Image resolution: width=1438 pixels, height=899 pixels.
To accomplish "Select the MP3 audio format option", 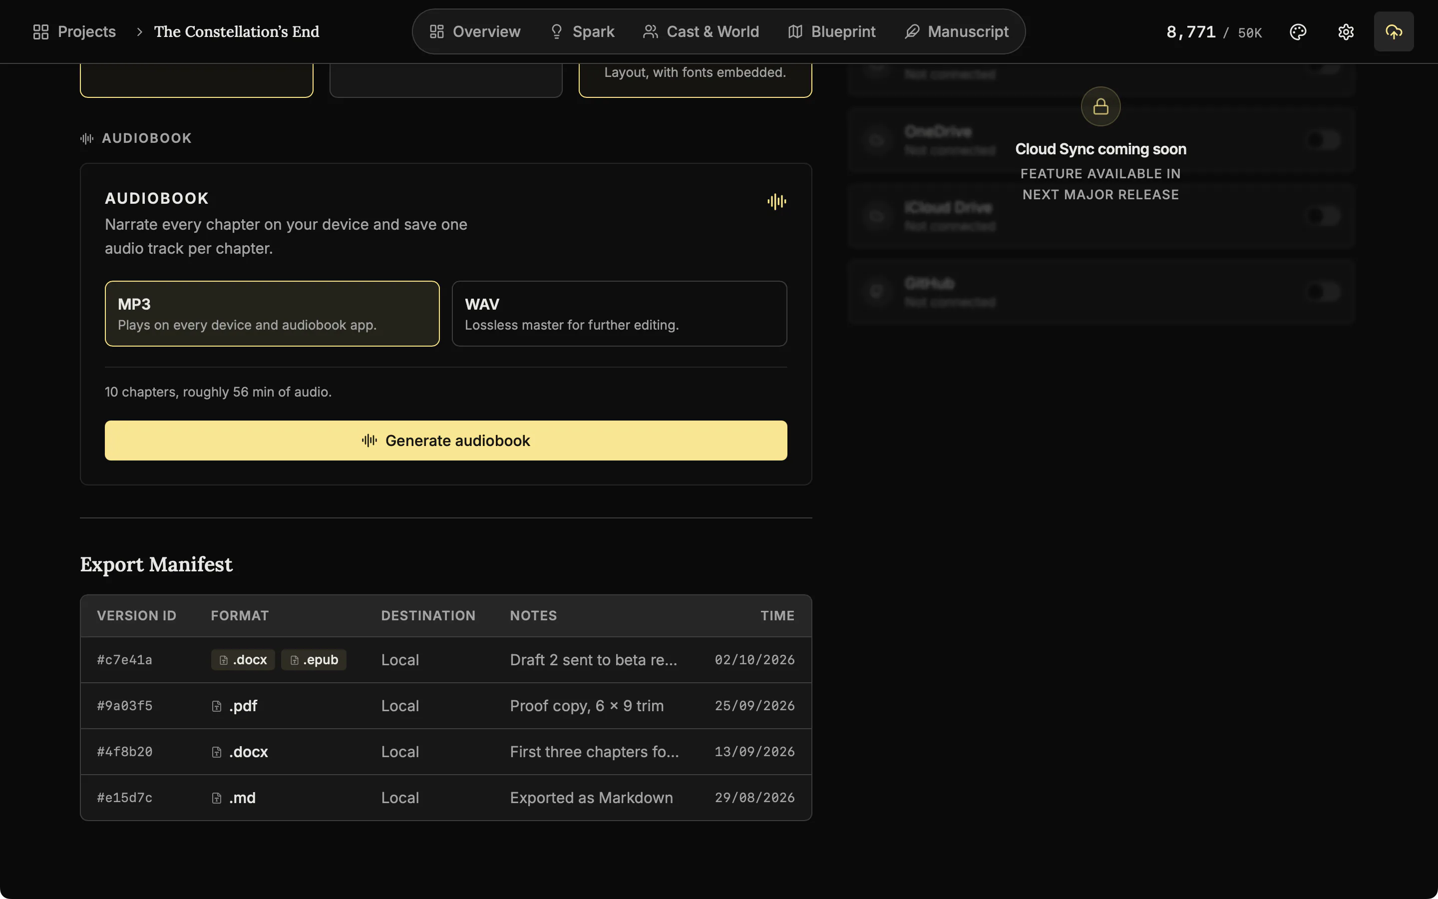I will click(x=272, y=314).
